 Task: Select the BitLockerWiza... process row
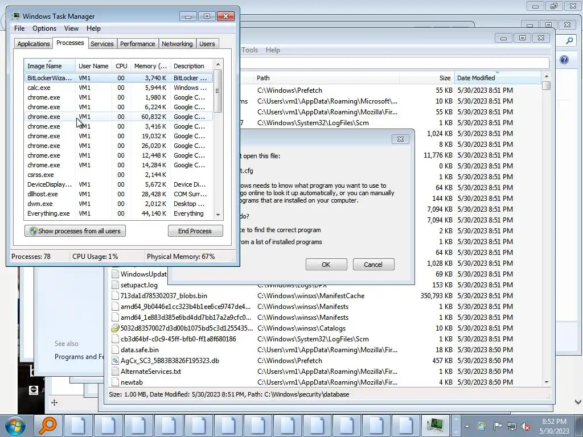tap(118, 78)
